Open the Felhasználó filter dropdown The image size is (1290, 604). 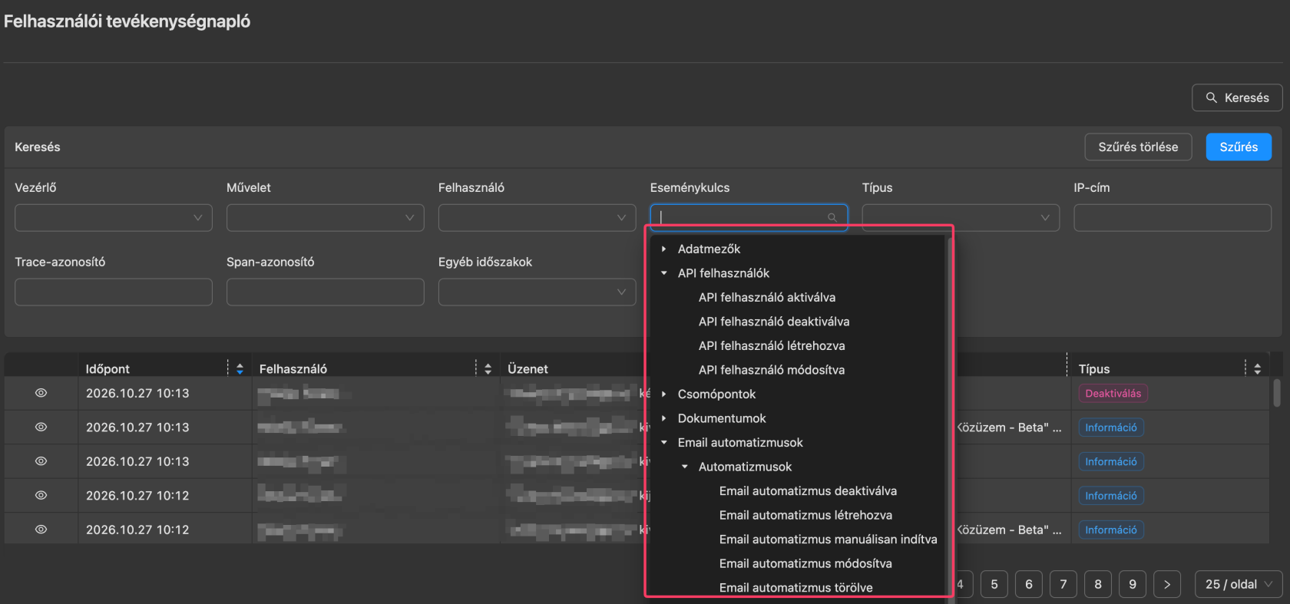[537, 218]
